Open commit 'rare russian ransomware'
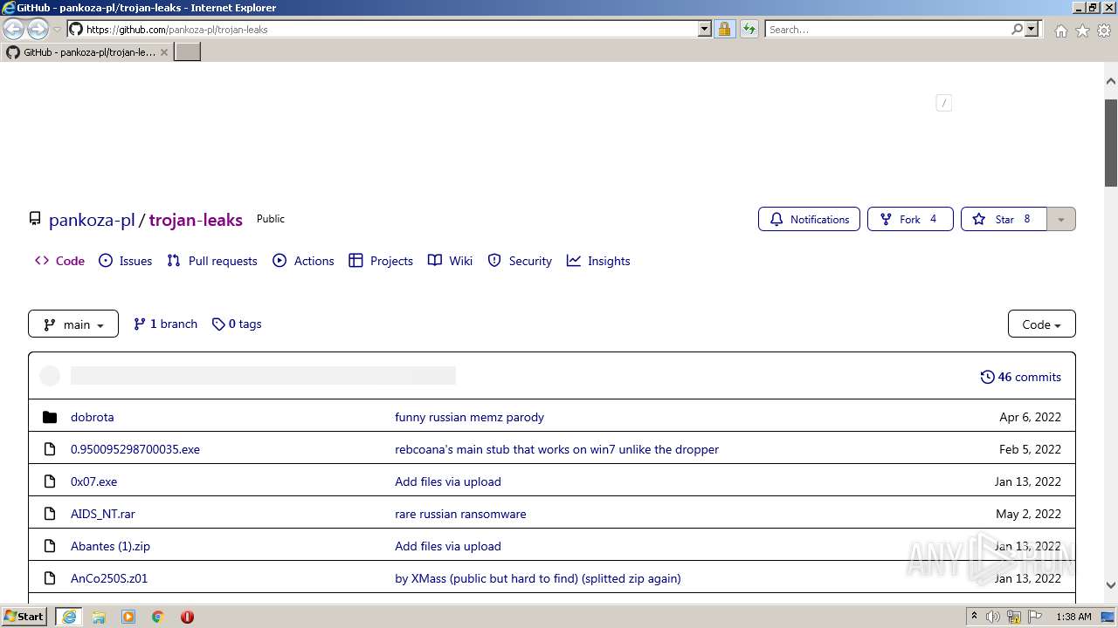 460,514
